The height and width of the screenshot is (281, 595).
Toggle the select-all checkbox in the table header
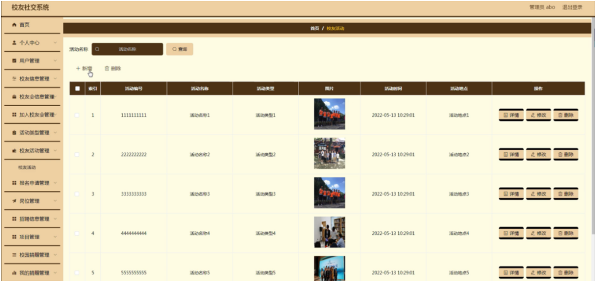click(78, 89)
